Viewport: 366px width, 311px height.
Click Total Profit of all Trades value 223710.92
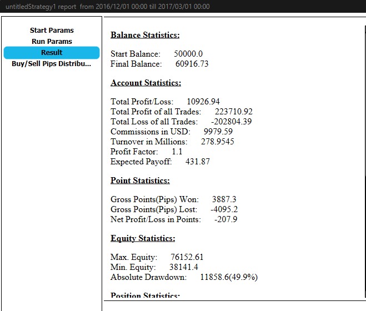[234, 112]
